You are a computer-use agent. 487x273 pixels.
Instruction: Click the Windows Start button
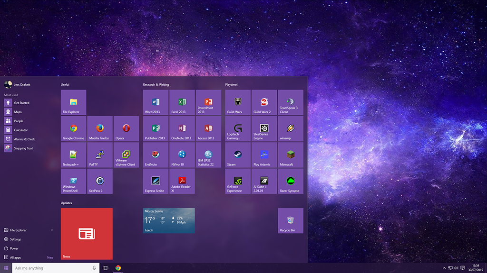[6, 268]
